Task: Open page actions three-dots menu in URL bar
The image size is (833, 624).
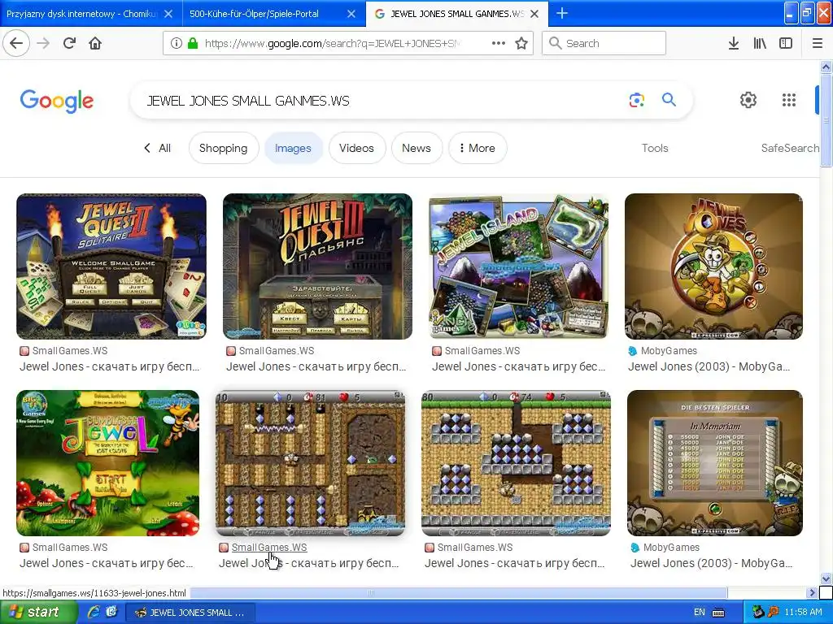Action: click(x=499, y=43)
